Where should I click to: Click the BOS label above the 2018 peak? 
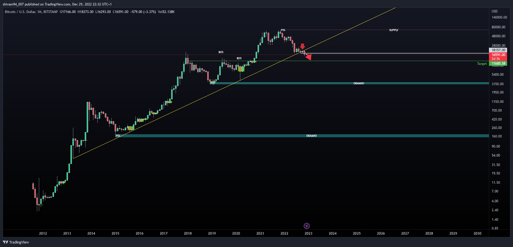point(221,52)
